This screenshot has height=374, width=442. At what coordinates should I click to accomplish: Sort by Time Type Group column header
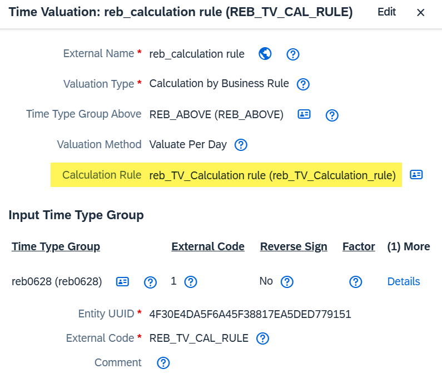tap(56, 246)
